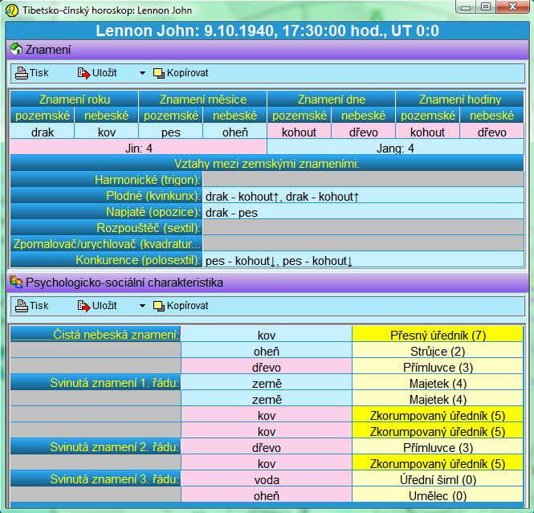Select the Napjaté (opozice) row label

point(106,212)
